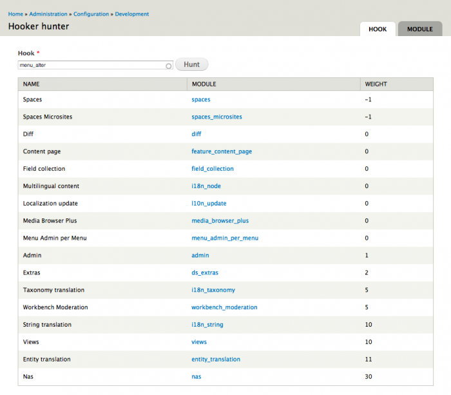
Task: Click the entity_translation module link
Action: point(216,359)
